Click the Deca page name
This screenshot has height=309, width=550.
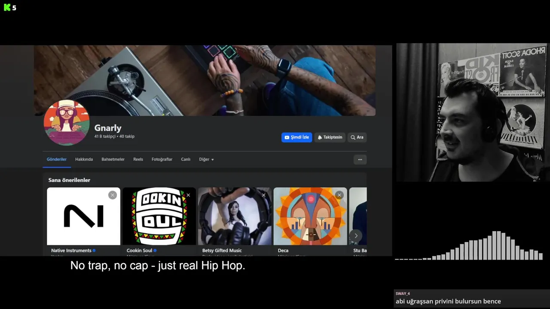point(283,251)
